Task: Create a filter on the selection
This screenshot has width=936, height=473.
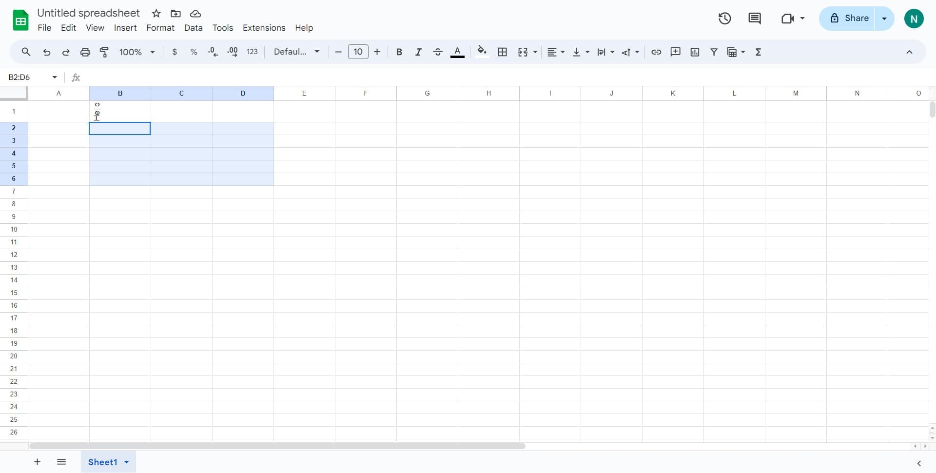Action: (x=714, y=52)
